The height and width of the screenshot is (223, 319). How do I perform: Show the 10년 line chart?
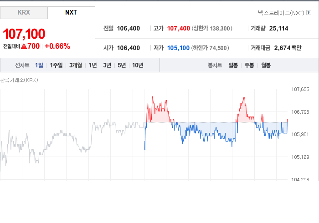[x=138, y=65]
